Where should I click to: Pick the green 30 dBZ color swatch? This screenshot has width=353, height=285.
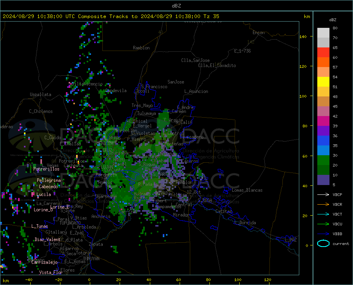pos(323,160)
